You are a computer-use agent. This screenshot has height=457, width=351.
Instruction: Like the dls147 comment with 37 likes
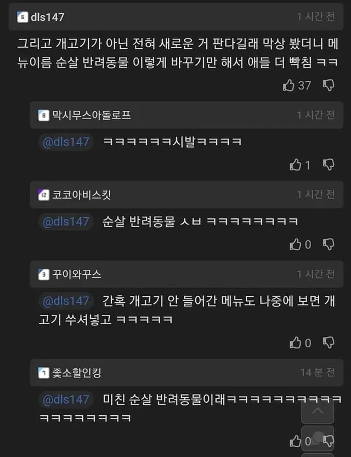[288, 86]
